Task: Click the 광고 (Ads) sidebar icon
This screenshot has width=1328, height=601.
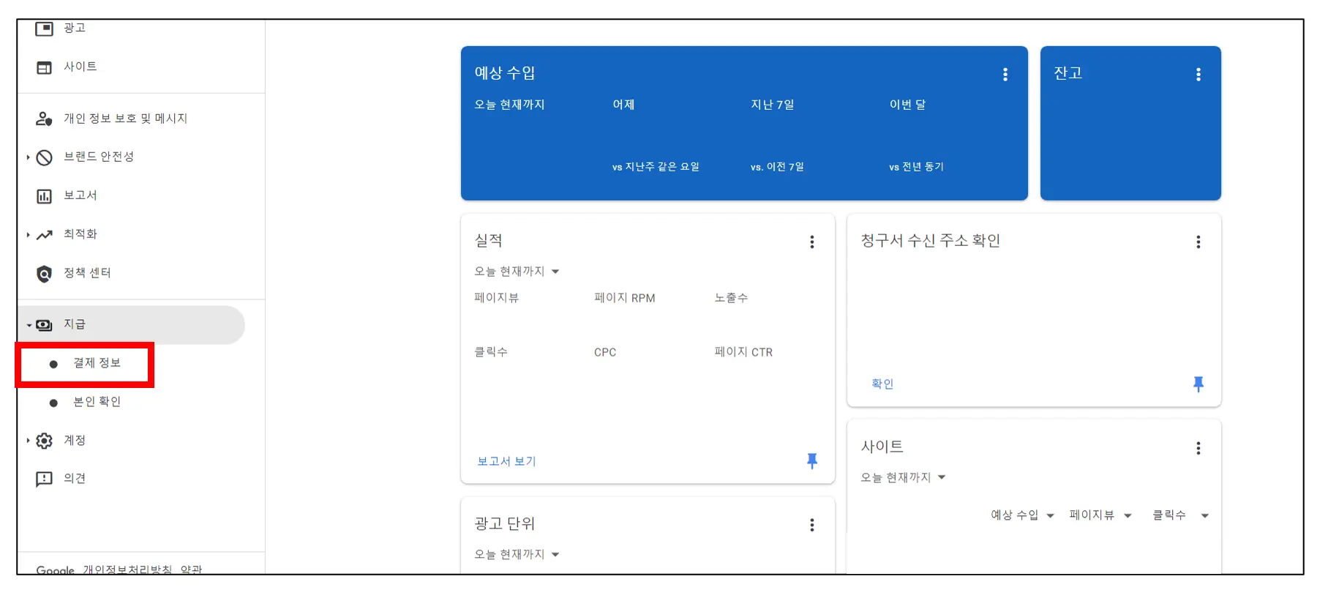Action: (x=45, y=29)
